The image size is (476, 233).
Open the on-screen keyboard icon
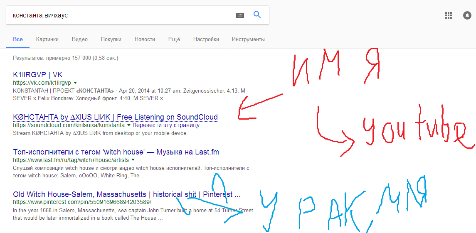pos(240,15)
